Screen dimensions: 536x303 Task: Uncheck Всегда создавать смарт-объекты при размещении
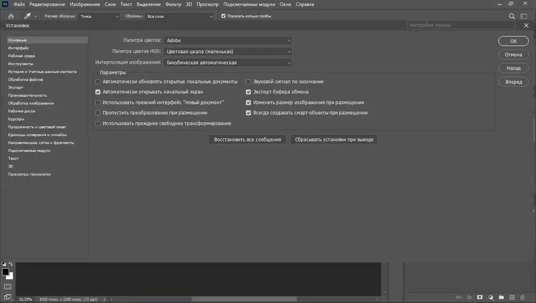249,113
